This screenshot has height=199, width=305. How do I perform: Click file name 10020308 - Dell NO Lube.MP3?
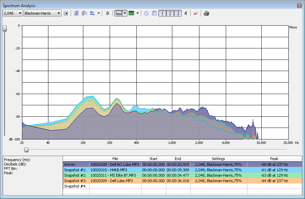pyautogui.click(x=115, y=164)
